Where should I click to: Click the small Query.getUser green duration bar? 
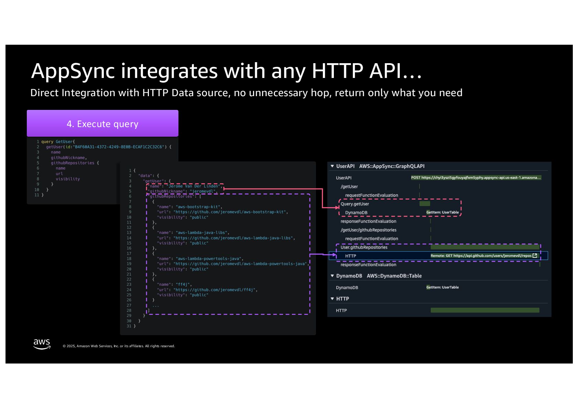[x=425, y=204]
